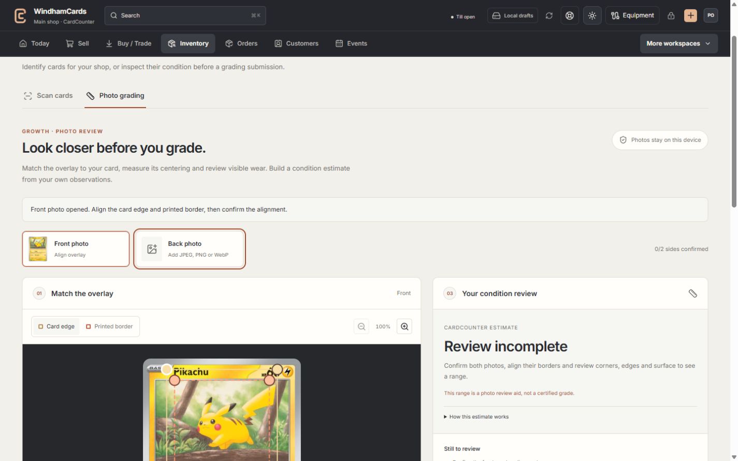
Task: Click the sync refresh icon
Action: [x=549, y=16]
